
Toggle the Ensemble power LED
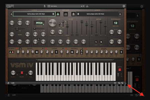click(66, 48)
